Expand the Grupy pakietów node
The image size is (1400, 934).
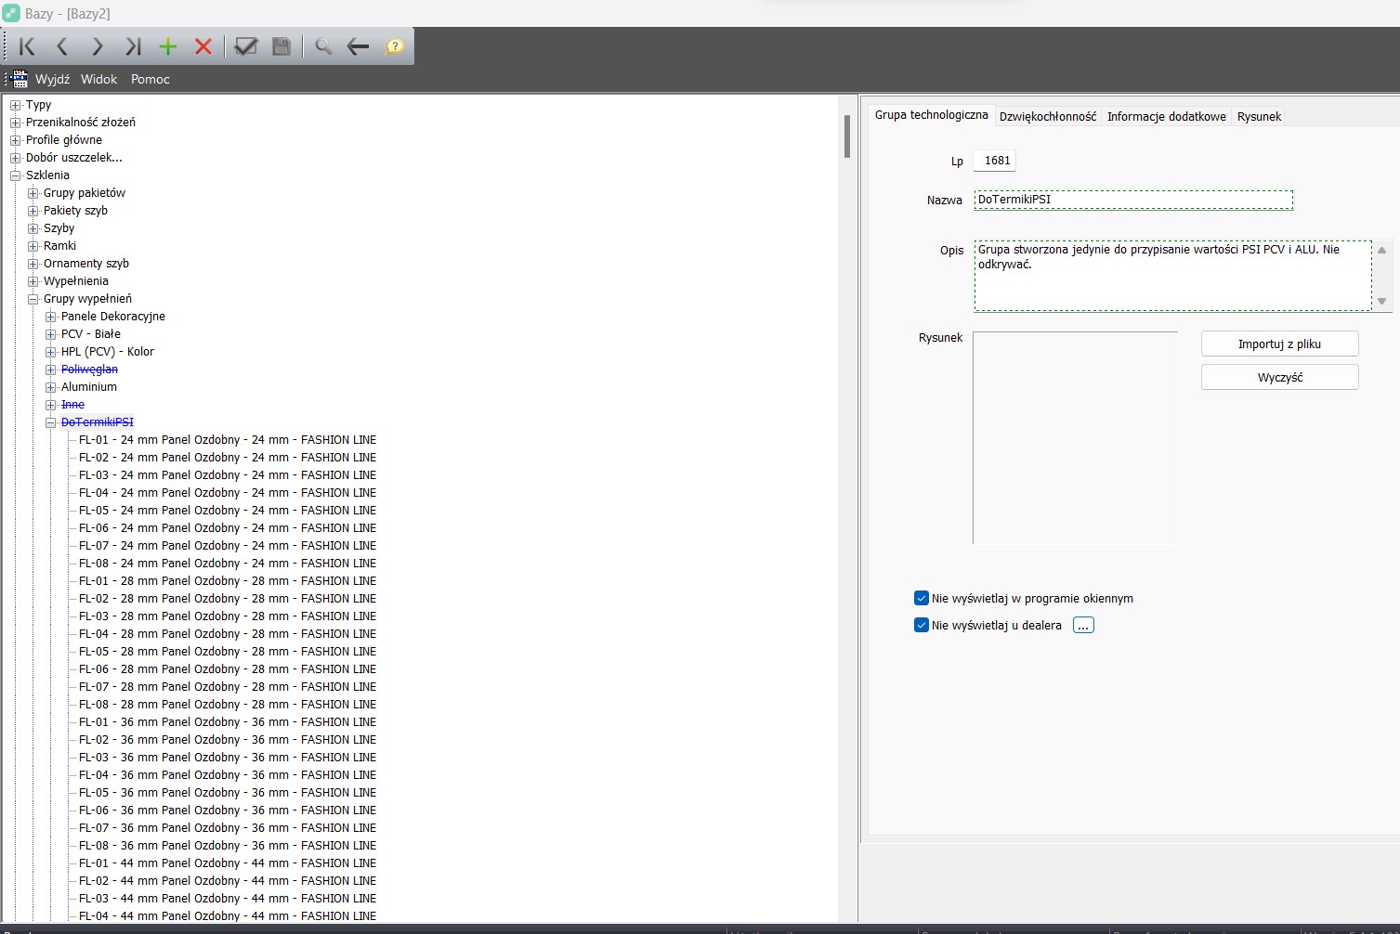coord(33,193)
